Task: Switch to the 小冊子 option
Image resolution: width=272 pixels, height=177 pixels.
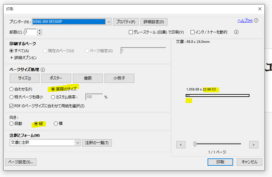Action: (119, 78)
